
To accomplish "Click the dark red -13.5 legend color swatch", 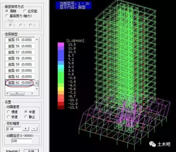I will (61, 107).
